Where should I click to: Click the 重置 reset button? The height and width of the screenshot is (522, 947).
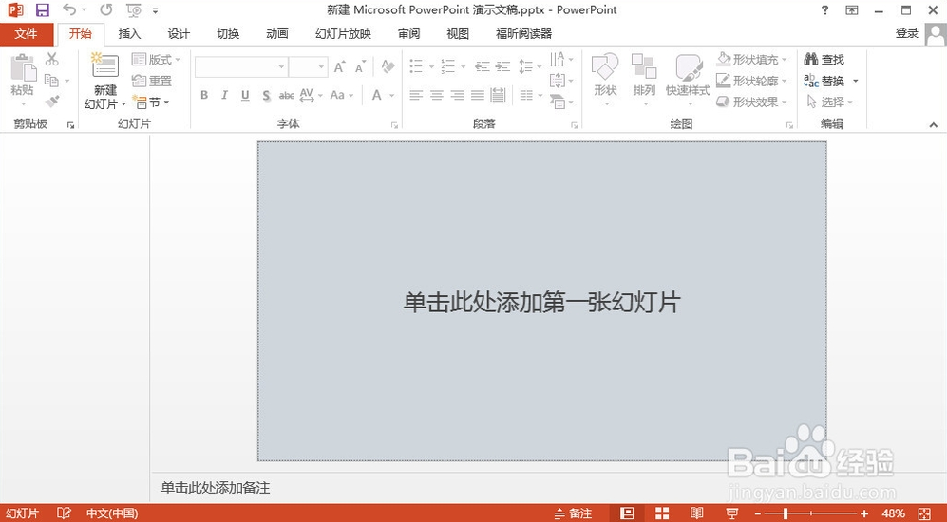tap(152, 81)
